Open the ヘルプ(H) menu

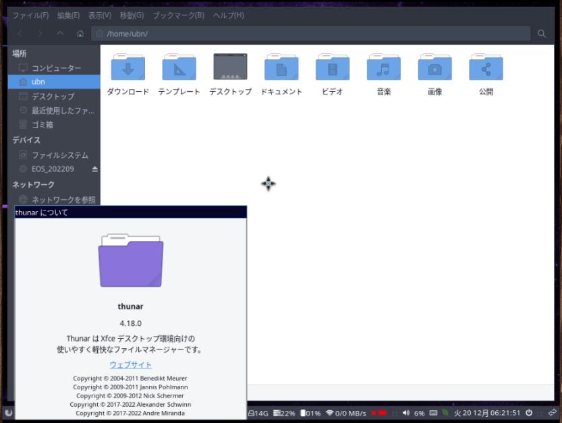tap(229, 16)
